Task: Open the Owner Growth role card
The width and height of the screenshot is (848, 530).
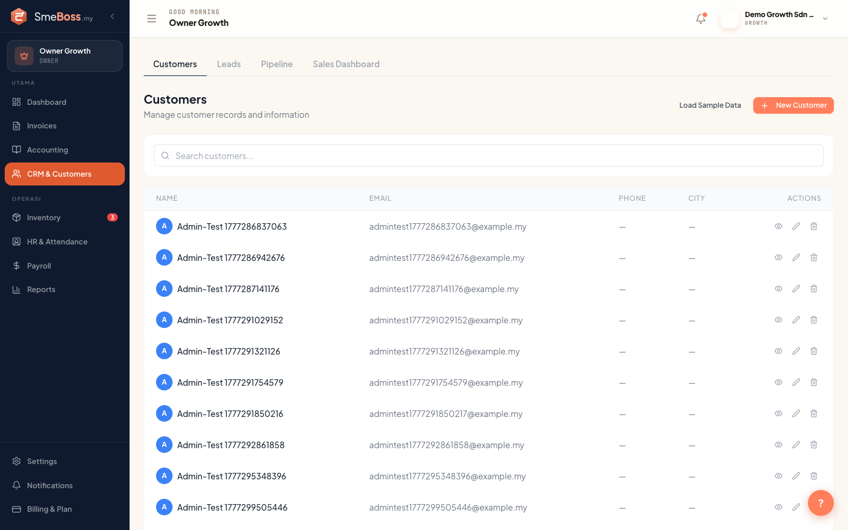Action: [x=65, y=56]
